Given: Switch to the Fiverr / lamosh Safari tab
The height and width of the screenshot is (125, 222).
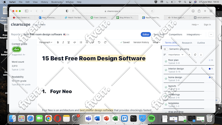Looking at the screenshot, I should pyautogui.click(x=99, y=18).
